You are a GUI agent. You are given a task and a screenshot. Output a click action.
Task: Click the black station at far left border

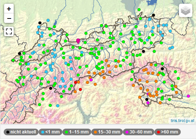tap(19, 54)
